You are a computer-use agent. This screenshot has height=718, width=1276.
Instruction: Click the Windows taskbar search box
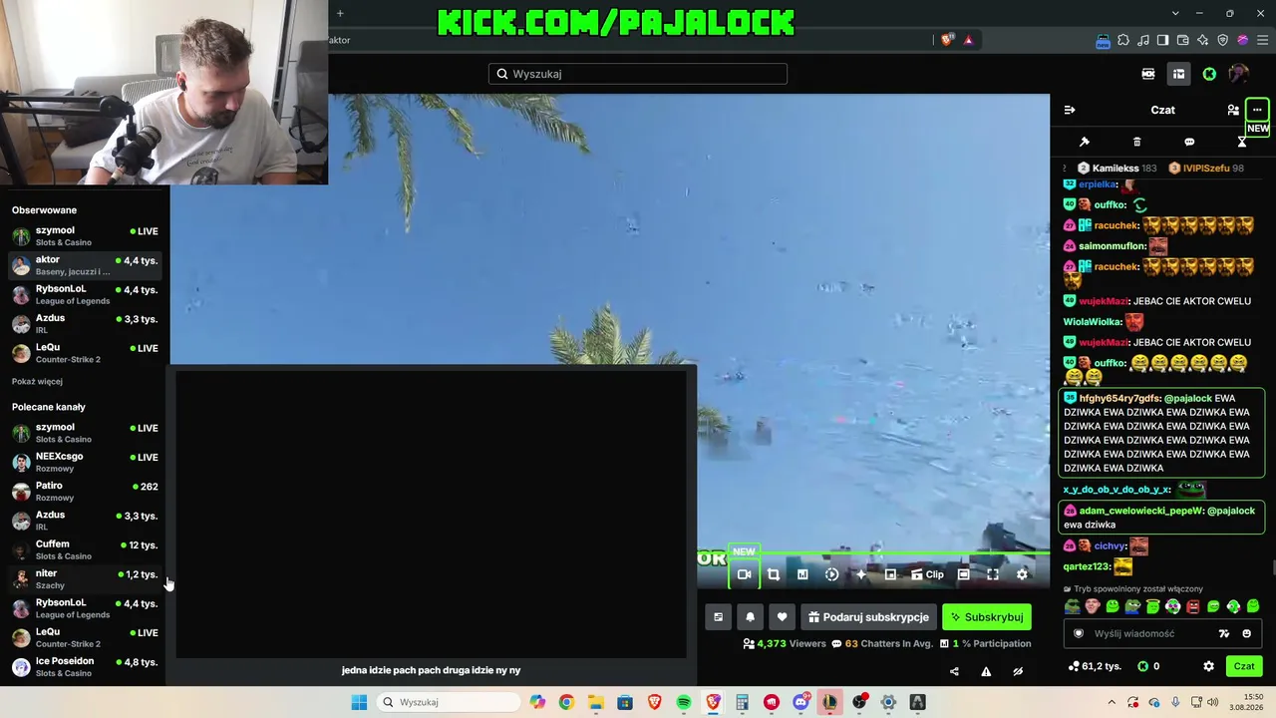coord(448,702)
